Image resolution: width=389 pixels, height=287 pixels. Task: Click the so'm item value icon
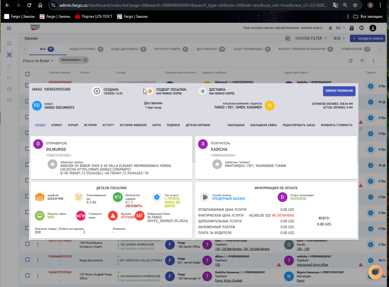[x=81, y=216]
